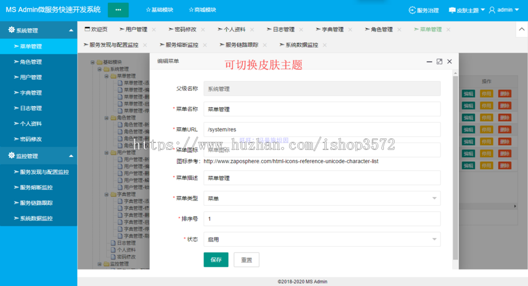Close the active 菜单管理 tab
Viewport: 528px width, 286px height.
449,30
